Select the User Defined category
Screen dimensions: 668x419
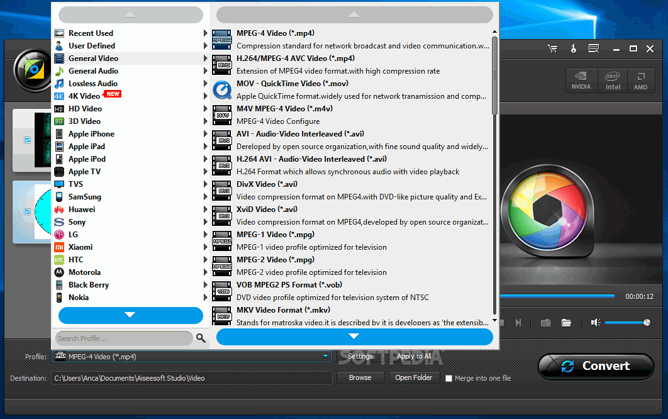(x=130, y=45)
